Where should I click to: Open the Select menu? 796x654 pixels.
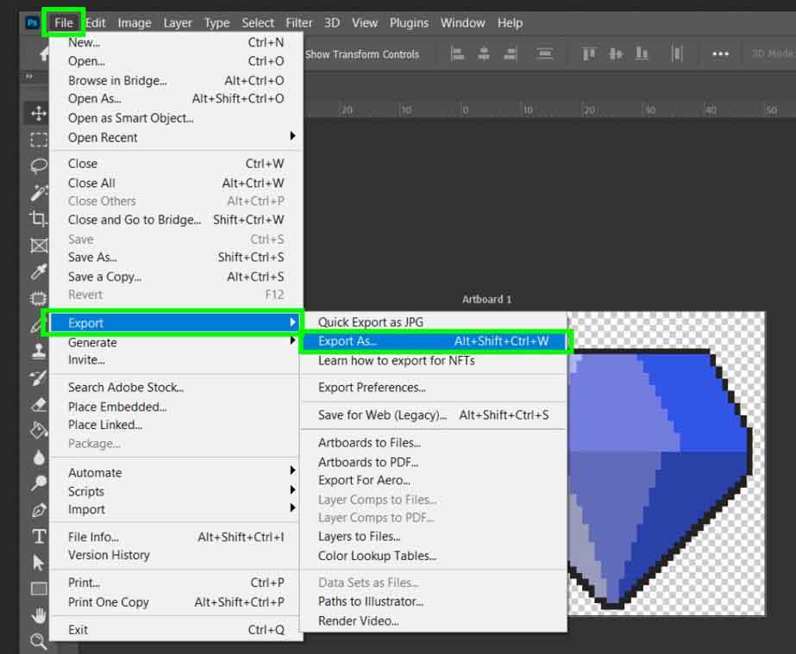click(258, 22)
